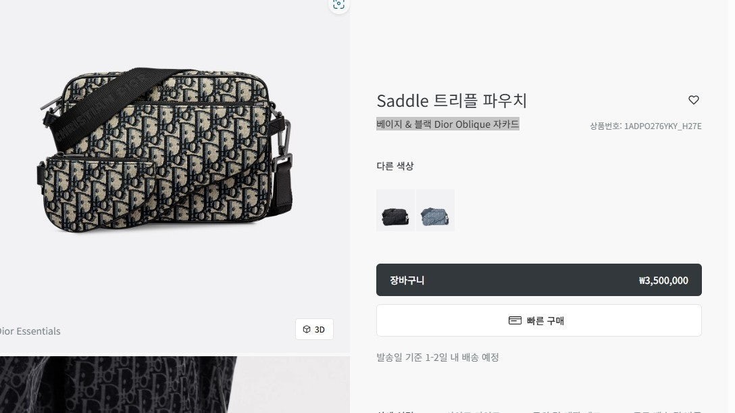Open the bold first details tab at bottom

pos(395,411)
